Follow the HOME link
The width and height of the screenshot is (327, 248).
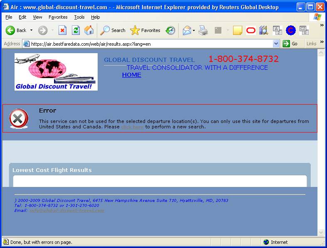click(132, 75)
